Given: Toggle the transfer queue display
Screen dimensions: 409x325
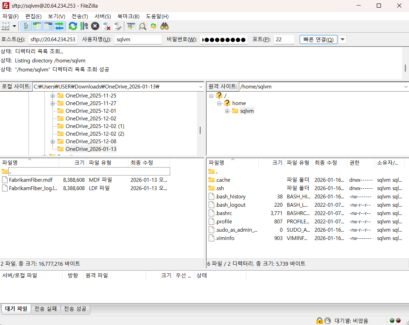Looking at the screenshot, I should tap(59, 26).
